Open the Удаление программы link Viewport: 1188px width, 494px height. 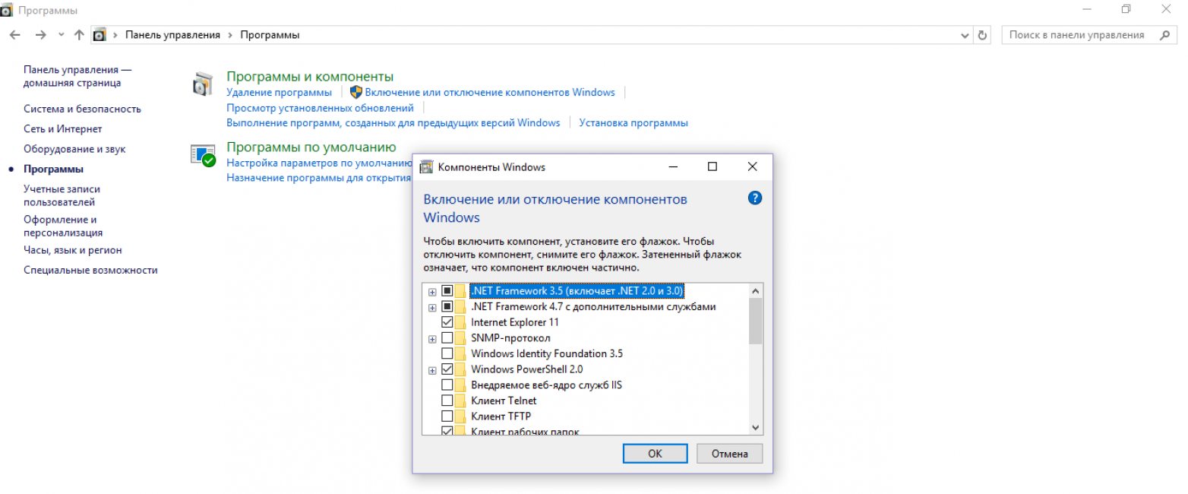(x=279, y=92)
